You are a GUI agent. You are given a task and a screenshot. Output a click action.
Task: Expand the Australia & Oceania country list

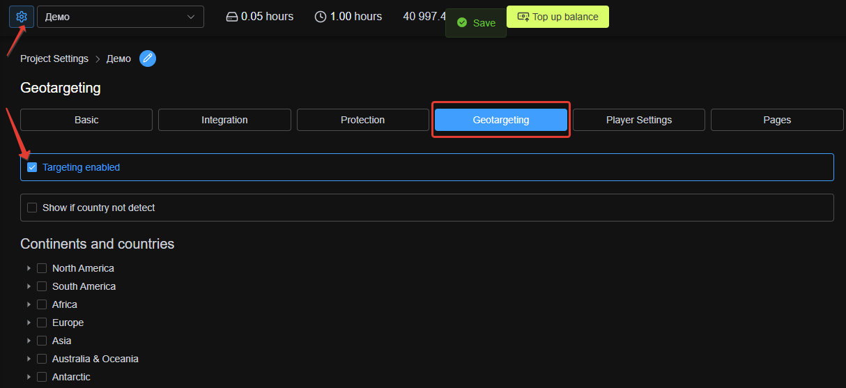point(29,359)
